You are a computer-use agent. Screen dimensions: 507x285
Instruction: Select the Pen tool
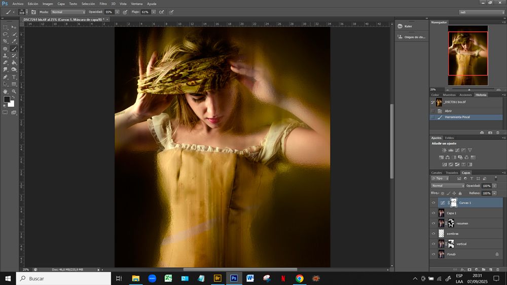5,77
